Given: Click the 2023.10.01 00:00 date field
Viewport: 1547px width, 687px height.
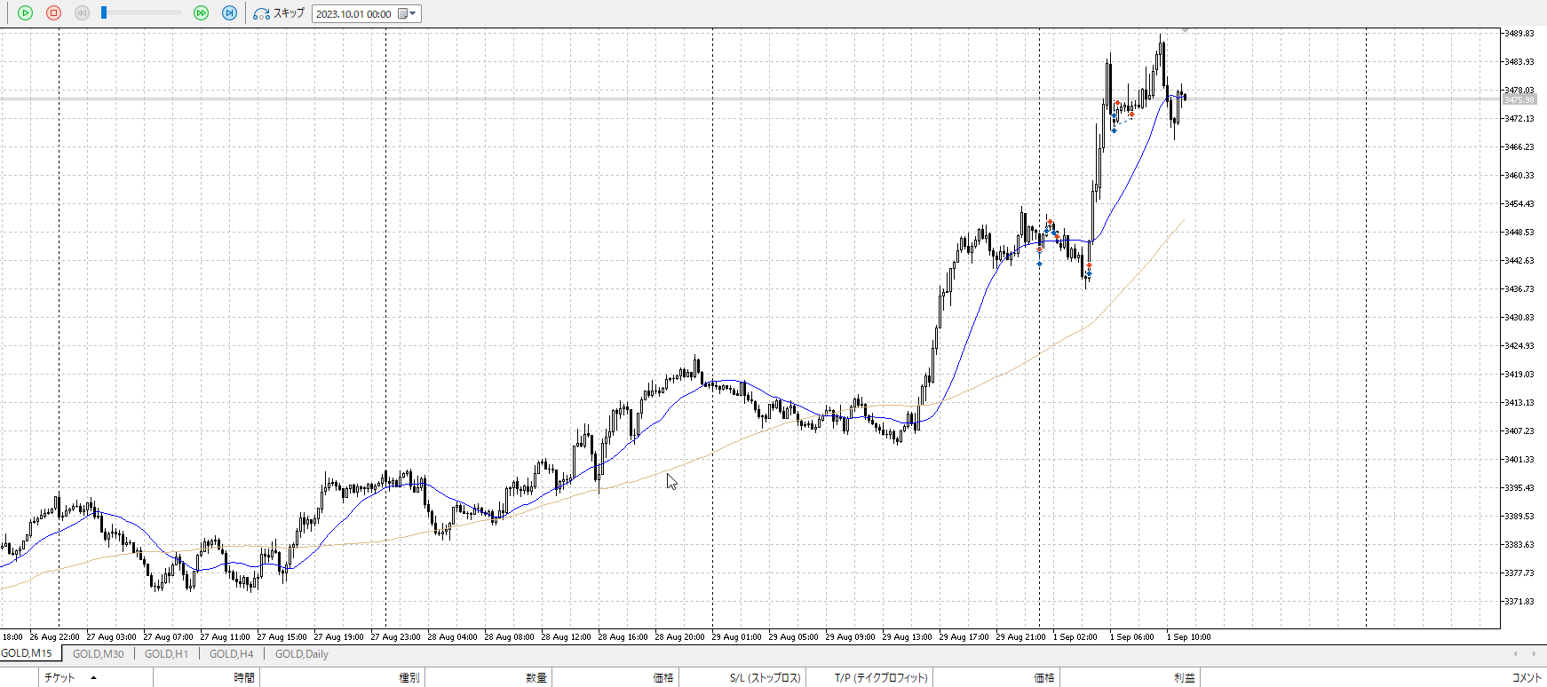Looking at the screenshot, I should pos(353,14).
